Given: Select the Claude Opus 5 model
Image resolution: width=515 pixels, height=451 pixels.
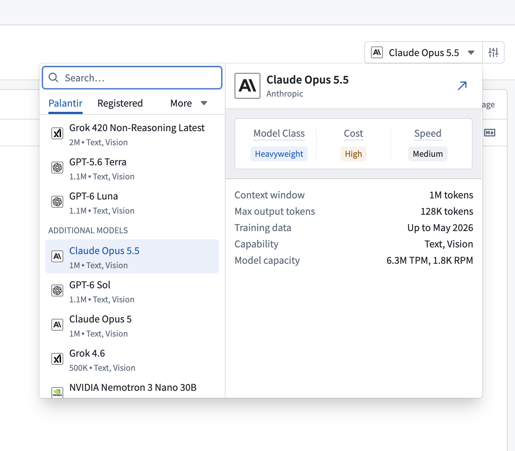Looking at the screenshot, I should pyautogui.click(x=132, y=326).
